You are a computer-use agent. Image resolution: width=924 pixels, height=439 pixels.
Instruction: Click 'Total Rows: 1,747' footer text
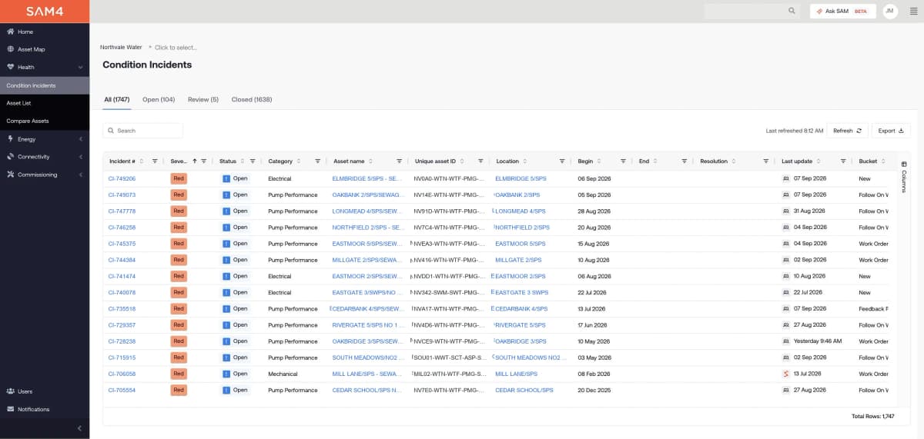872,416
